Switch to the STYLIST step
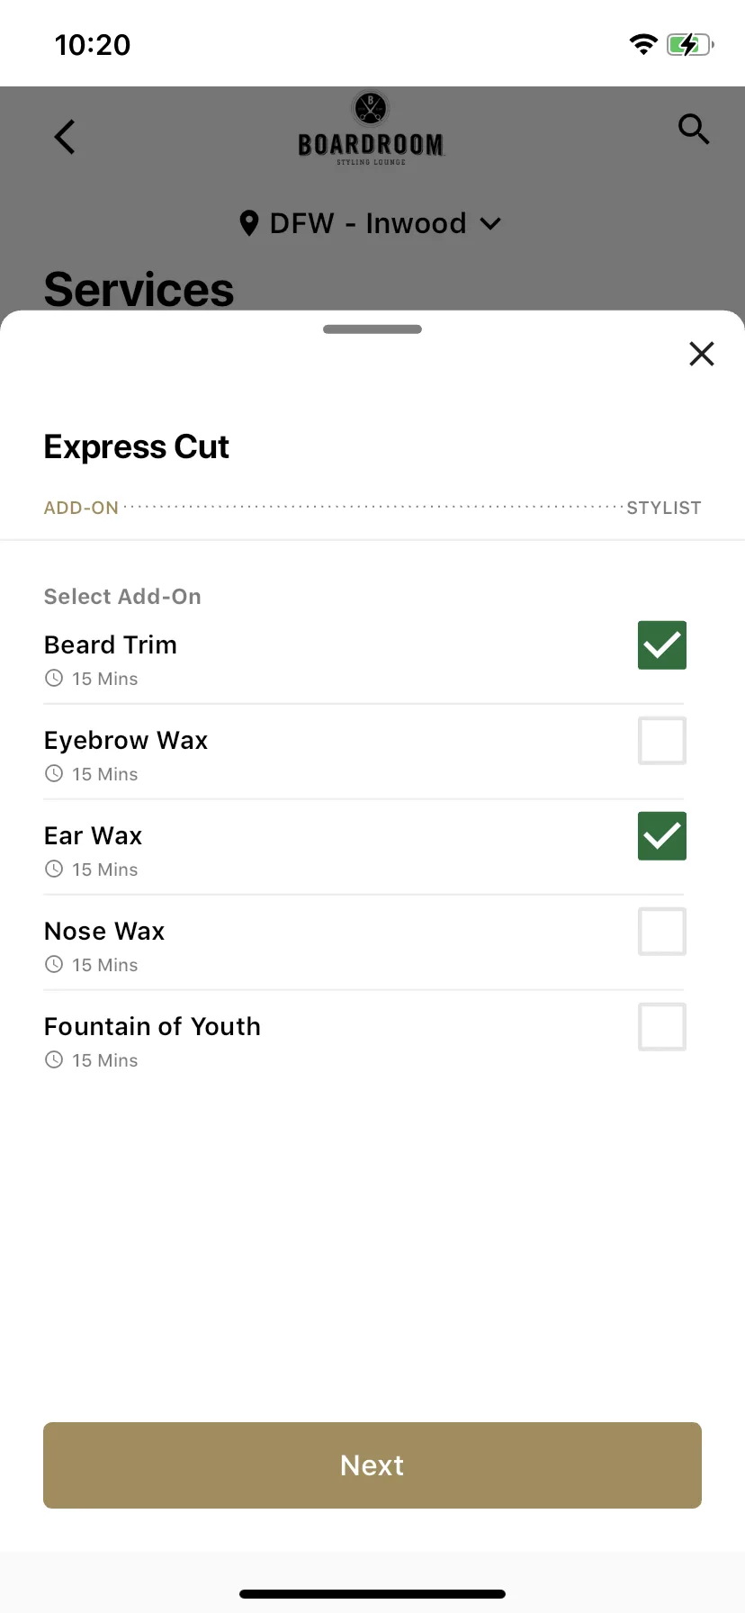Screen dimensions: 745x1613 coord(664,508)
